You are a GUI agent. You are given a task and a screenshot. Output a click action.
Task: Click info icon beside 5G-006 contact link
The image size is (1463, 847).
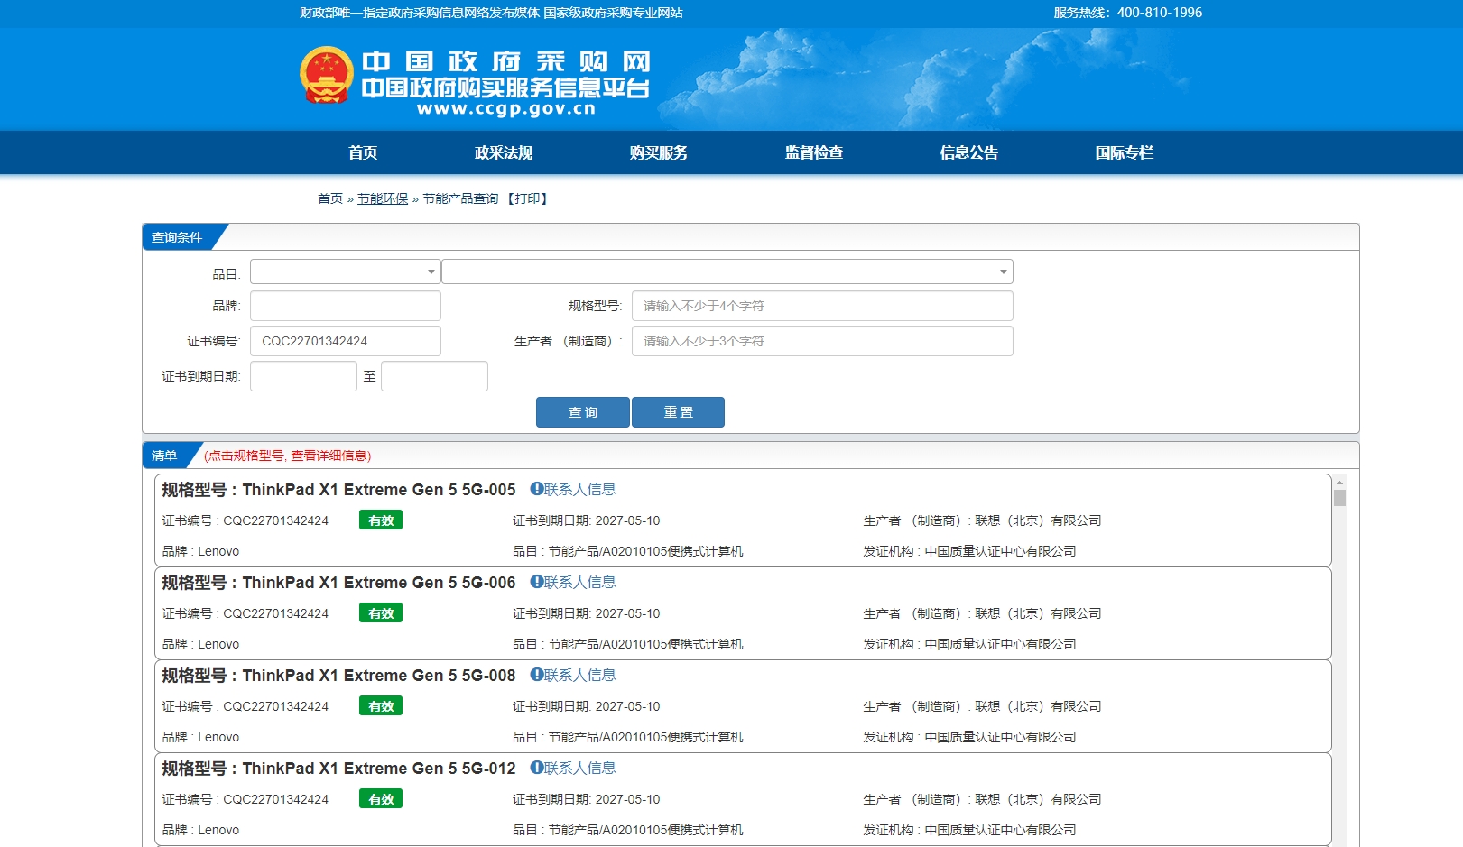[536, 582]
